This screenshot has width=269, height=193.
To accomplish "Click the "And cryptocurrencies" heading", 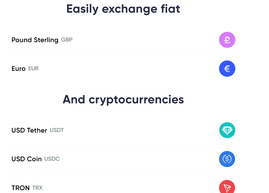I will pyautogui.click(x=123, y=99).
